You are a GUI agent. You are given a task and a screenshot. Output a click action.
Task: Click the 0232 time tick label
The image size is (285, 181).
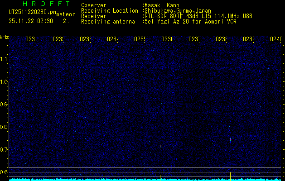[58, 39]
